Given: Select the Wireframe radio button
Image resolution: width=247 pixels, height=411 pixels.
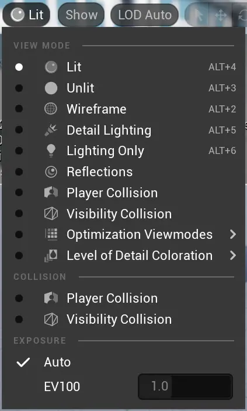Looking at the screenshot, I should click(19, 109).
